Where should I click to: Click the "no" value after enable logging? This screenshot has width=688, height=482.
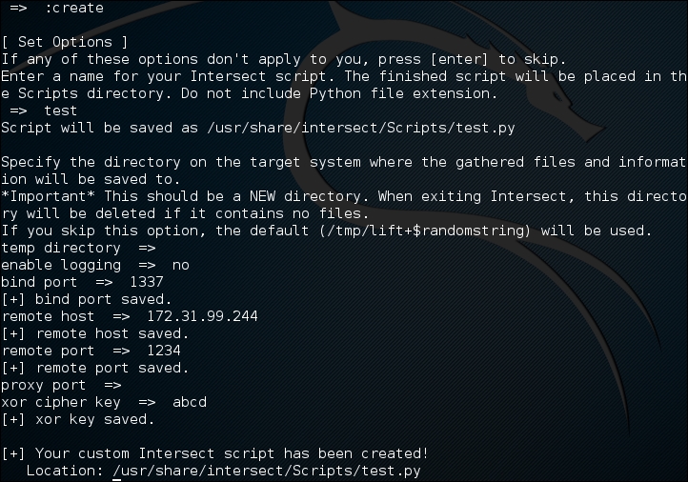181,265
